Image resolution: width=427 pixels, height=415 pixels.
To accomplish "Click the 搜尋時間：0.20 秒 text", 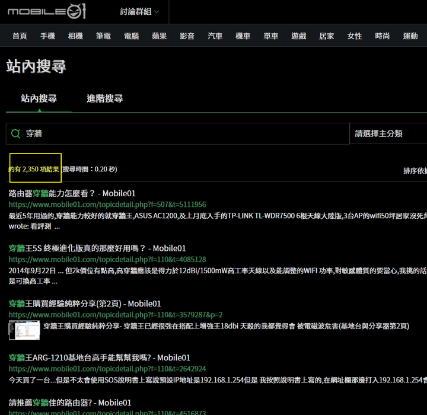I will tap(90, 169).
